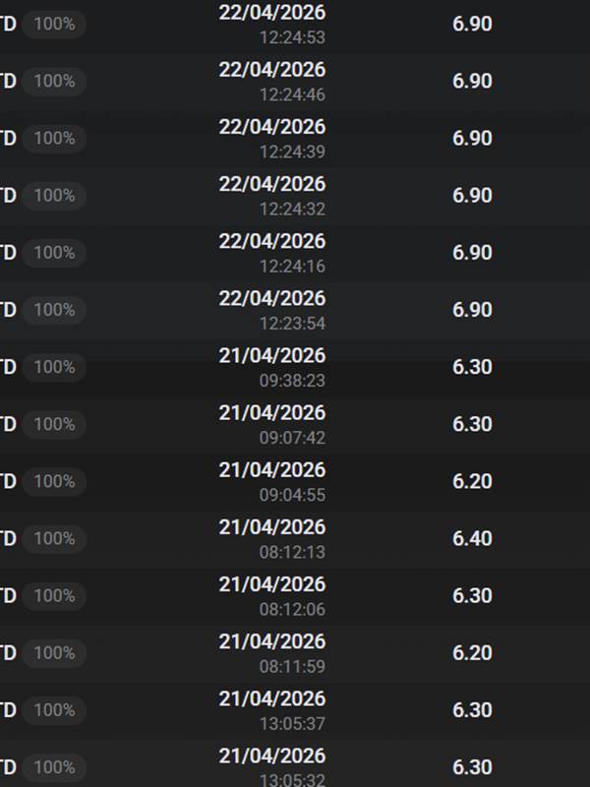This screenshot has height=787, width=590.
Task: Select the 21/04/2026 08:11:59 timestamp
Action: (272, 652)
